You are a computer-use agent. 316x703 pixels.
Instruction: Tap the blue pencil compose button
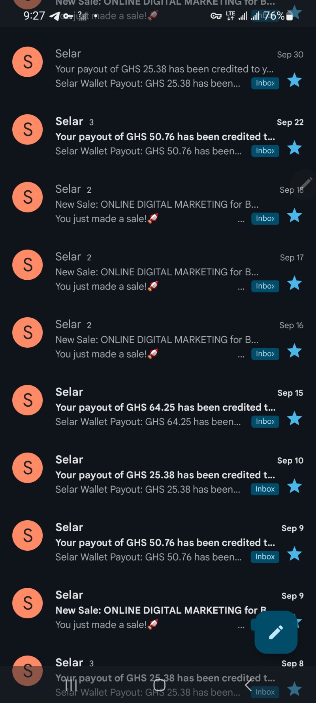pos(276,632)
